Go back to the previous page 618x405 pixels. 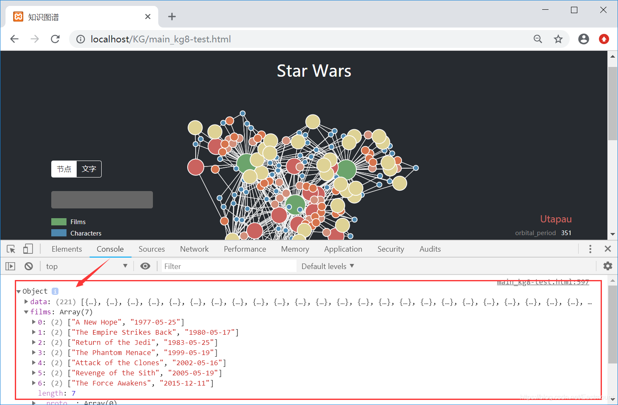(x=14, y=39)
